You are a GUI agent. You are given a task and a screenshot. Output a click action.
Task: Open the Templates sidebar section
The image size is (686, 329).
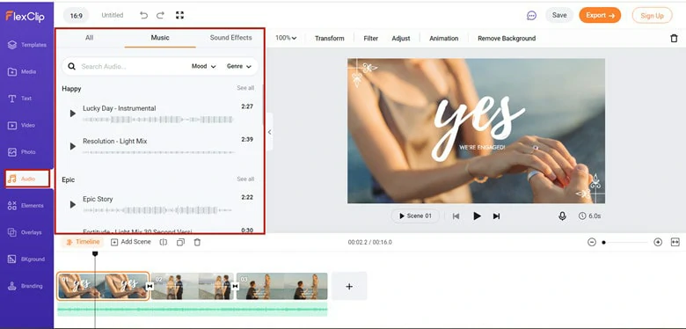pyautogui.click(x=27, y=45)
